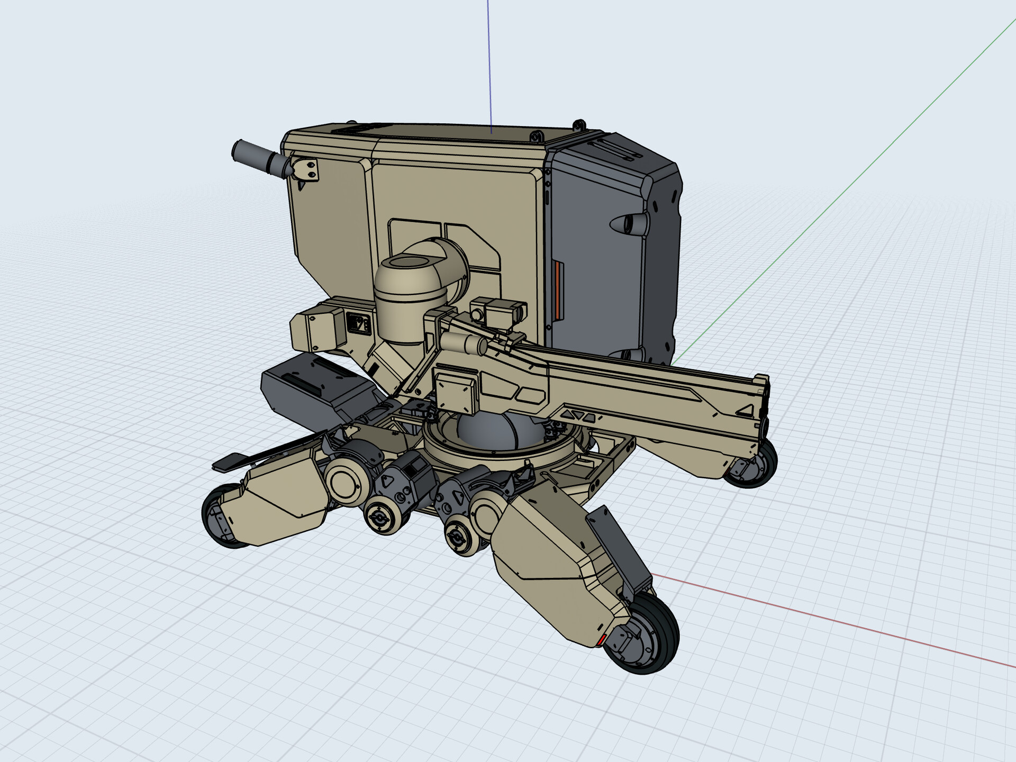The height and width of the screenshot is (762, 1016).
Task: Click the red marker near front-right wheel
Action: coord(602,640)
